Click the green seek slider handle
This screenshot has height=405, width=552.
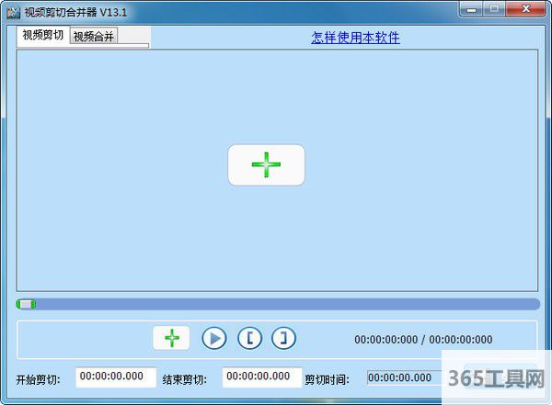tap(27, 304)
